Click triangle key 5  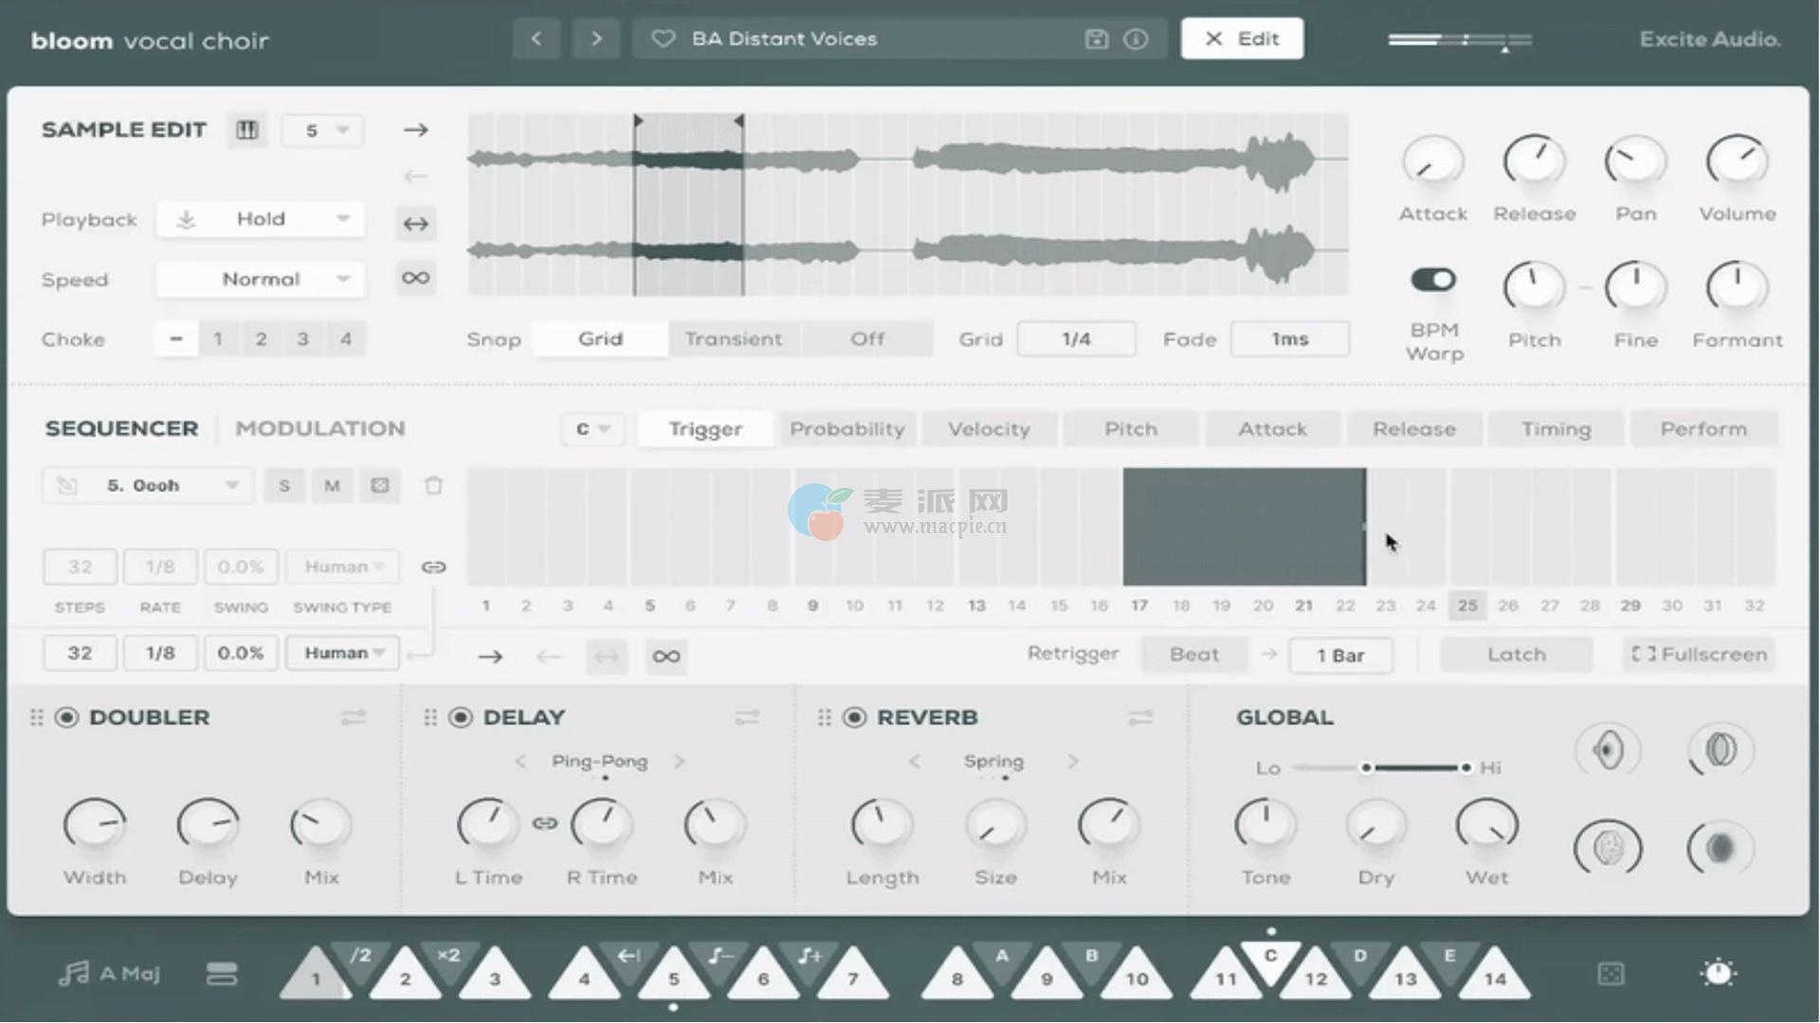(x=674, y=978)
